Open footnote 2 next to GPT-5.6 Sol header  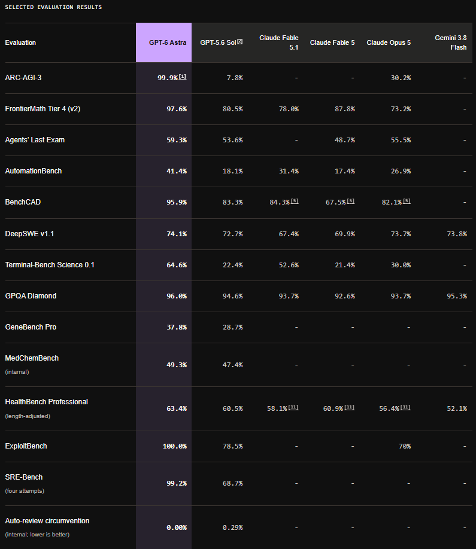tap(239, 42)
